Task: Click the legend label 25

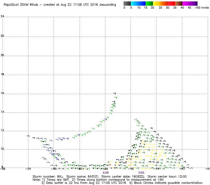Action: tap(160, 8)
